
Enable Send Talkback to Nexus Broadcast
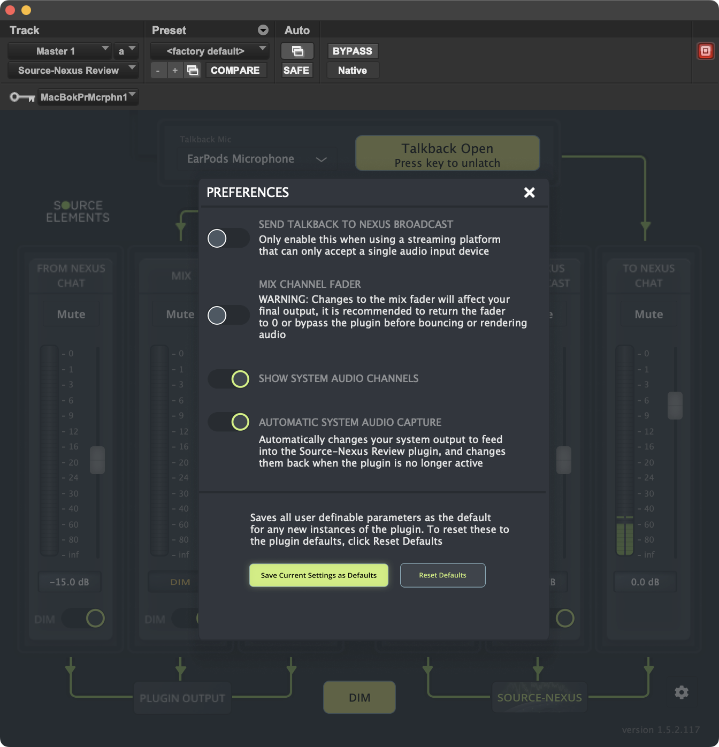coord(228,238)
